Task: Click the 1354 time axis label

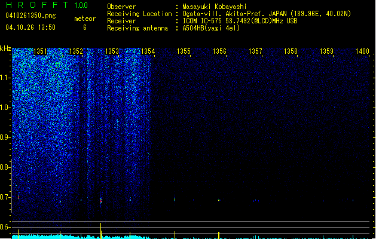Action: (x=148, y=51)
